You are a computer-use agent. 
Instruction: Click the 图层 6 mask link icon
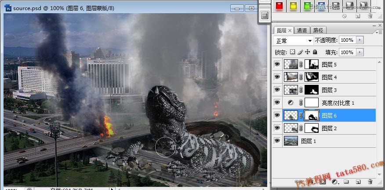(x=301, y=115)
